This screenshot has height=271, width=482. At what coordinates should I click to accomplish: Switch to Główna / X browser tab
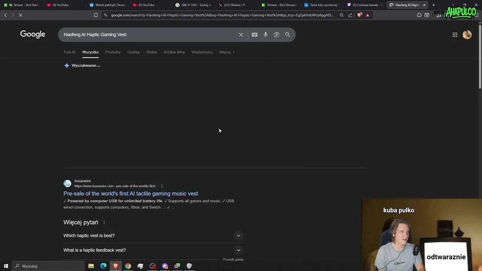[x=236, y=5]
